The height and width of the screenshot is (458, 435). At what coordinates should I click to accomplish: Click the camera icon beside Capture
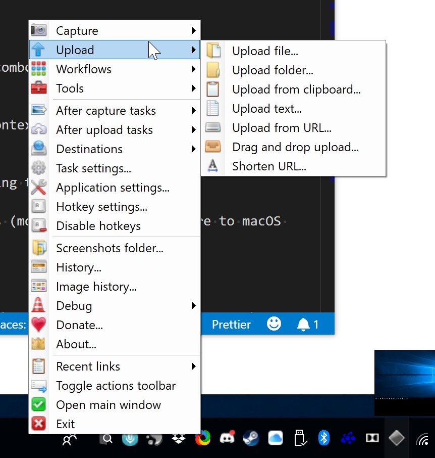point(38,31)
